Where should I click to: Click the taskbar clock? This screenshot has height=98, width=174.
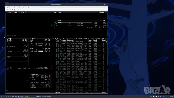(x=172, y=97)
